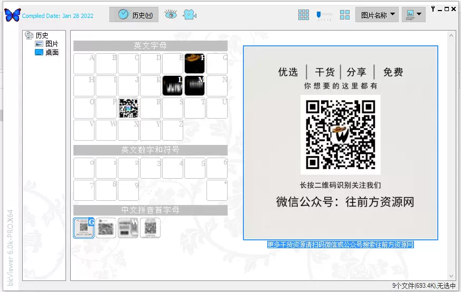Click the empty letter cell T
The height and width of the screenshot is (292, 461).
(195, 108)
